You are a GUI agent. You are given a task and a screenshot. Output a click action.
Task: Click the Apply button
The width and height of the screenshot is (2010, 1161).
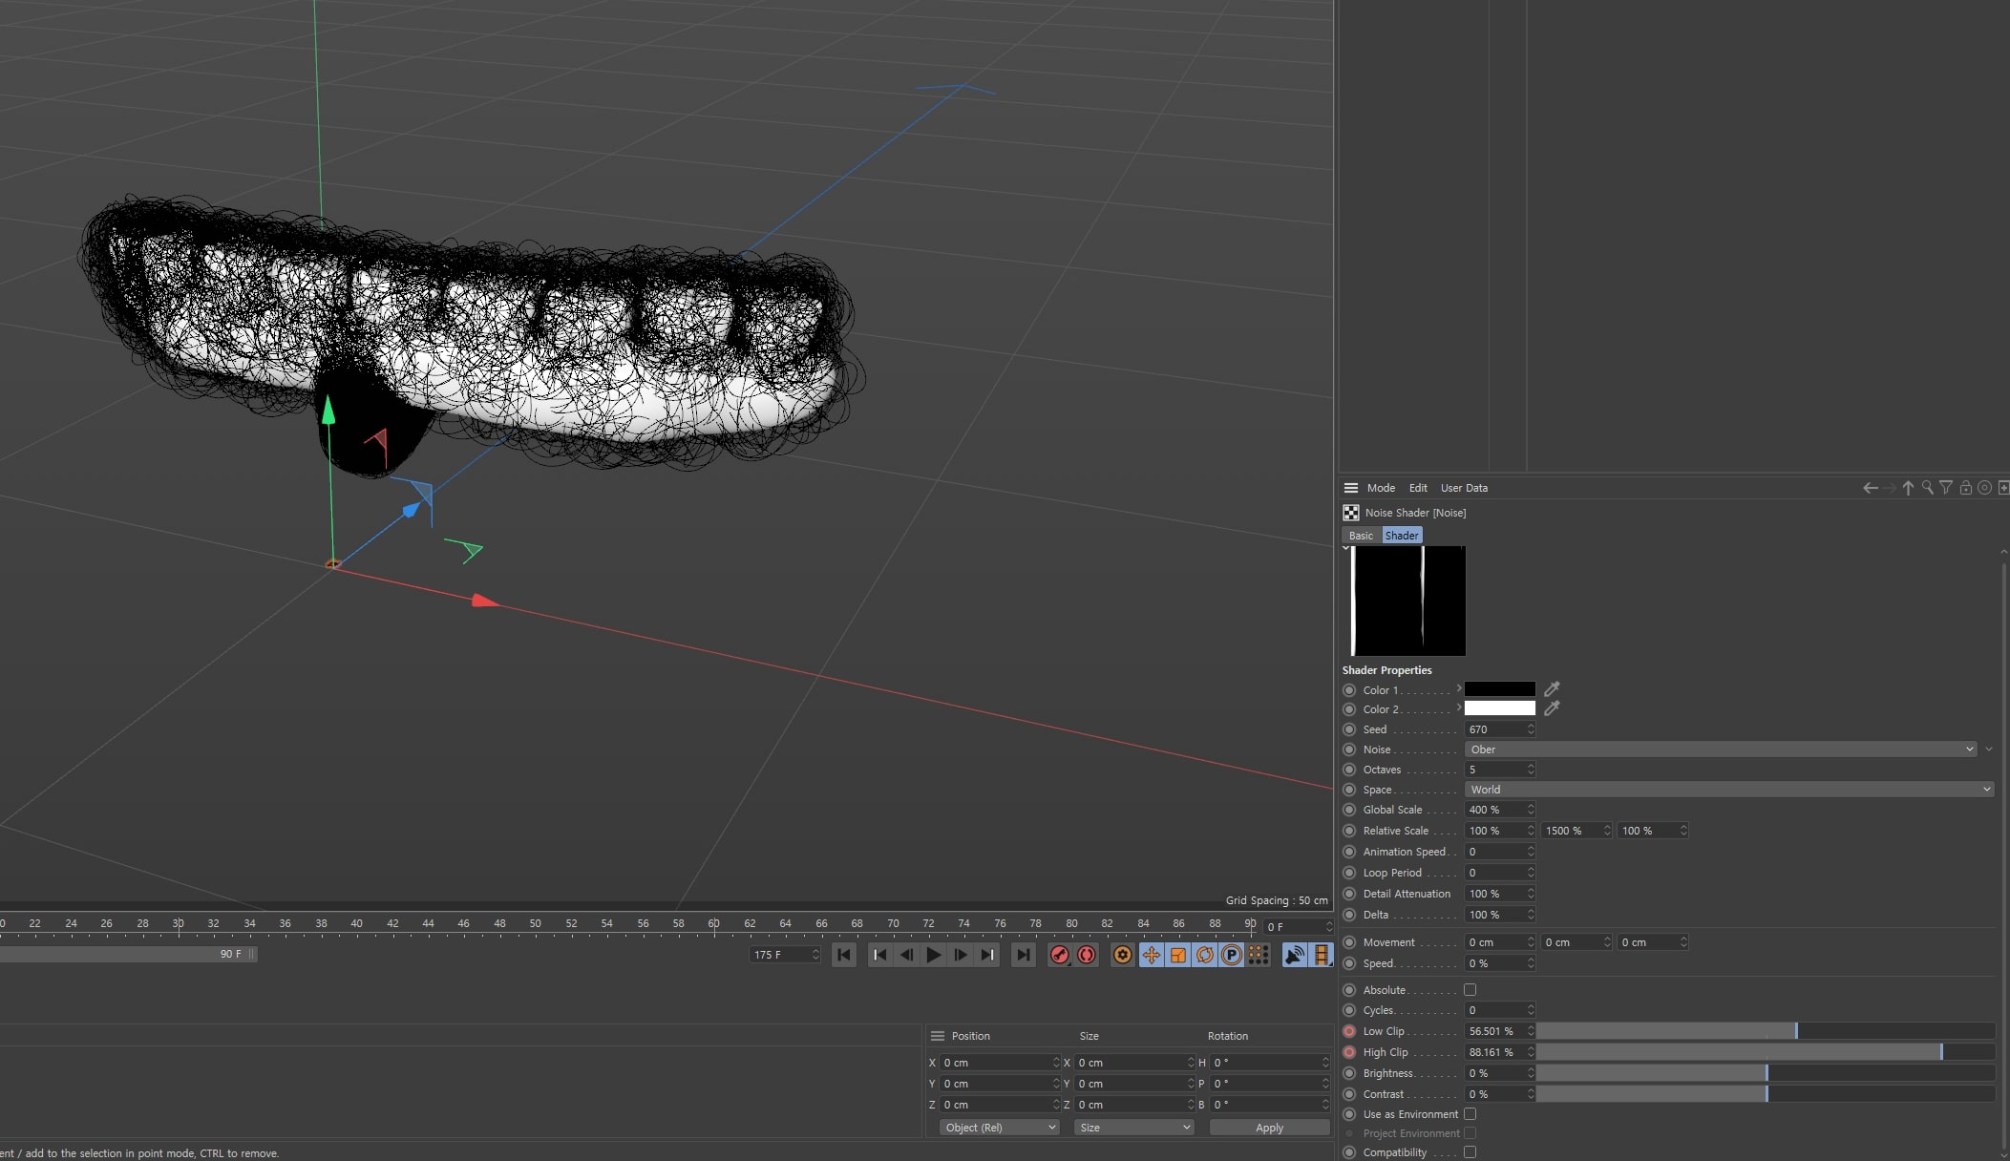1269,1128
